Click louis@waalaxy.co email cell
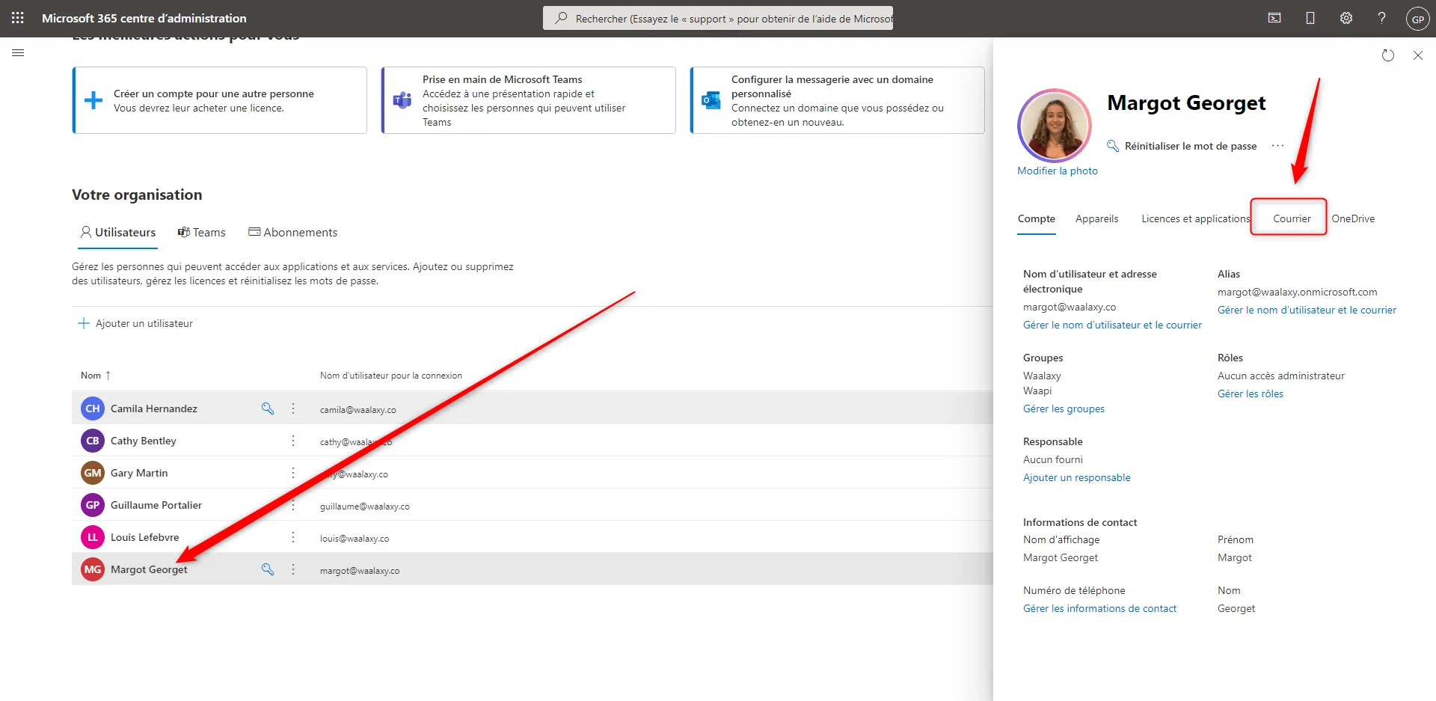This screenshot has height=701, width=1436. 355,539
